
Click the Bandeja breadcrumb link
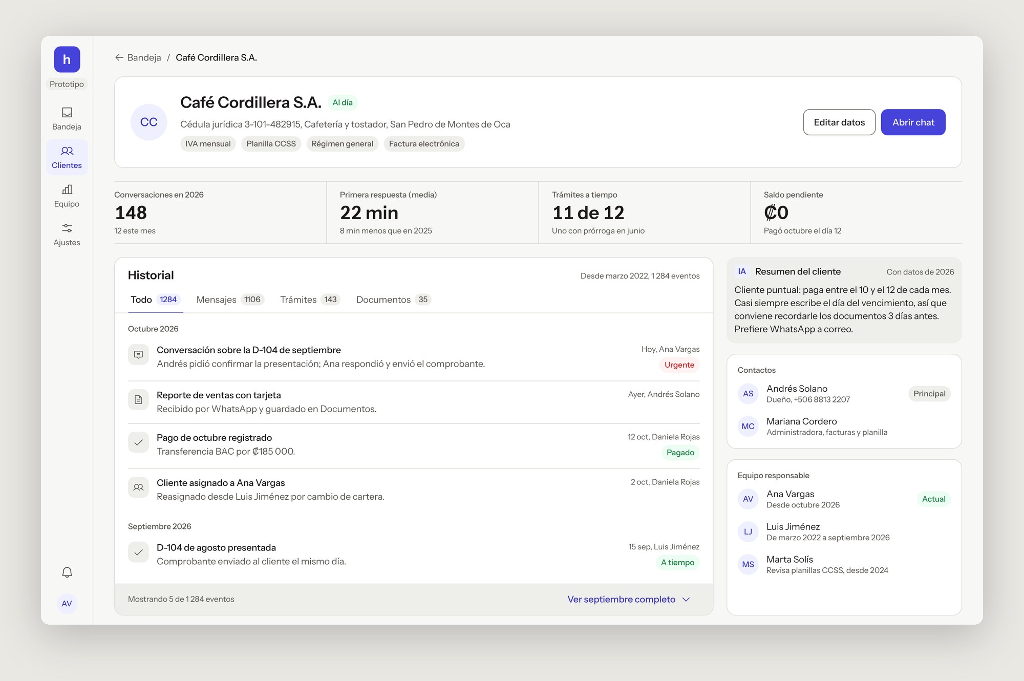click(x=144, y=57)
